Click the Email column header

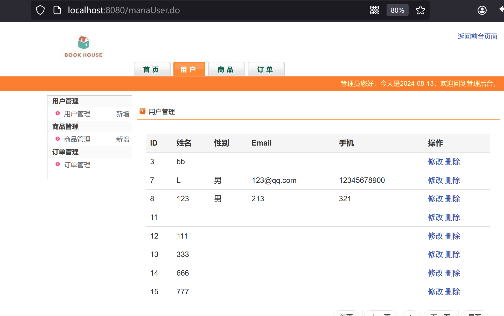coord(262,143)
